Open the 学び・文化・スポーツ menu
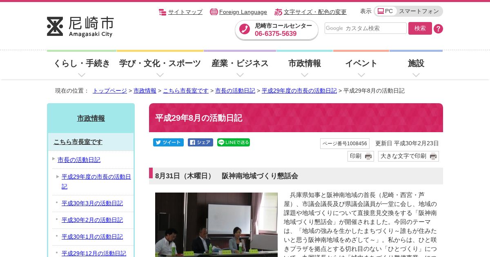 pyautogui.click(x=160, y=63)
